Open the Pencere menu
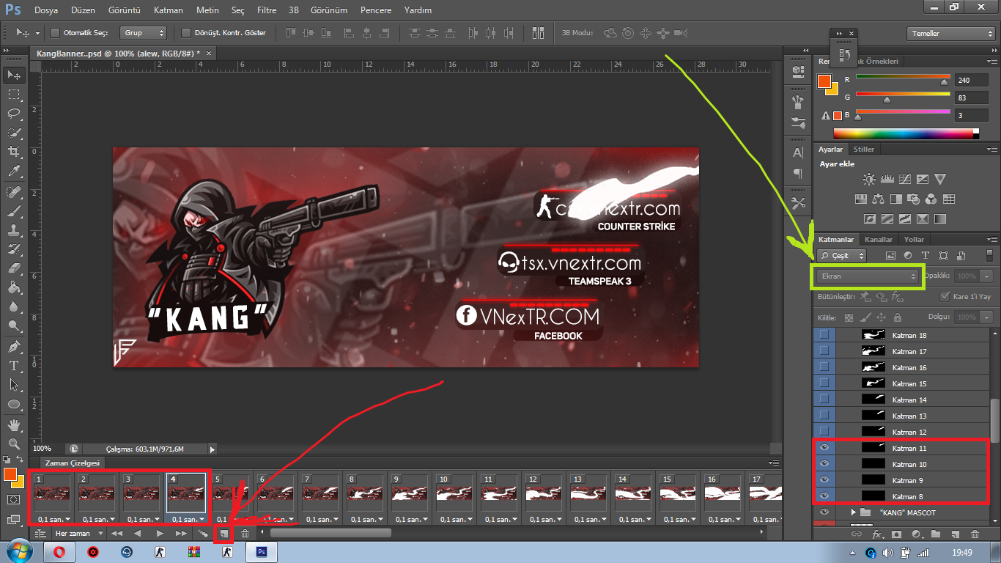Image resolution: width=1001 pixels, height=563 pixels. 376,10
